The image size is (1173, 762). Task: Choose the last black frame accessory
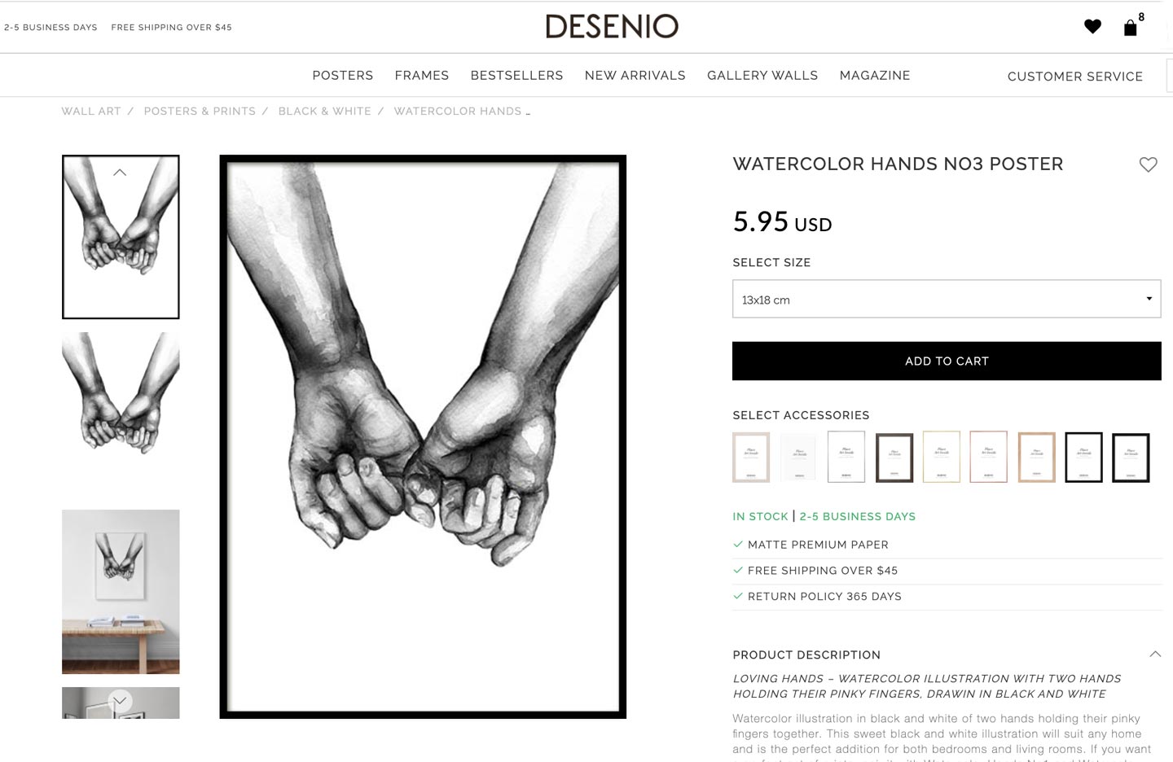(x=1131, y=458)
